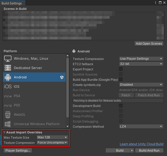Toggle the Export Project checkbox
Screen dimensions: 167x156
pyautogui.click(x=121, y=69)
